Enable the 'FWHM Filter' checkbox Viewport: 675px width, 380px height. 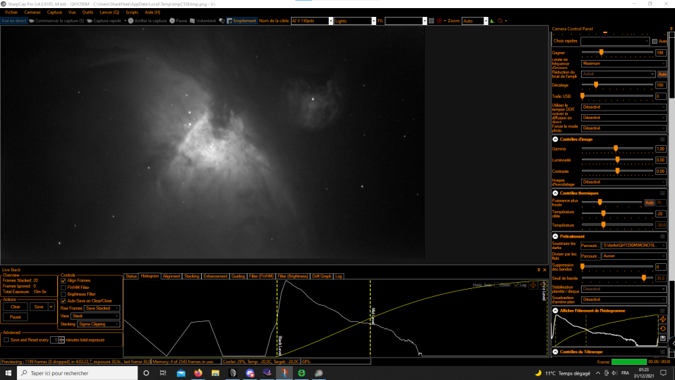(63, 288)
